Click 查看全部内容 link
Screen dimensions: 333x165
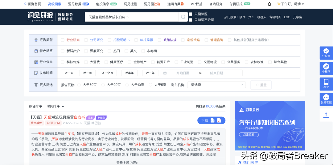pyautogui.click(x=127, y=163)
